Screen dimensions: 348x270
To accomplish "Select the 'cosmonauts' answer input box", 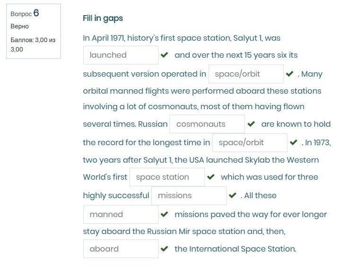I will pyautogui.click(x=207, y=124).
